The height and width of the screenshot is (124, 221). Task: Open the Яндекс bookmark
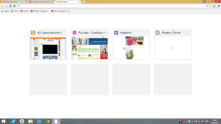[5, 11]
